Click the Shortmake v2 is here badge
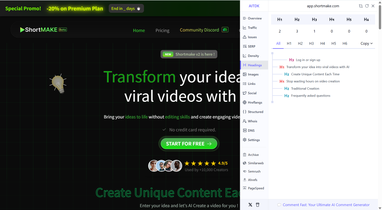 tap(189, 54)
